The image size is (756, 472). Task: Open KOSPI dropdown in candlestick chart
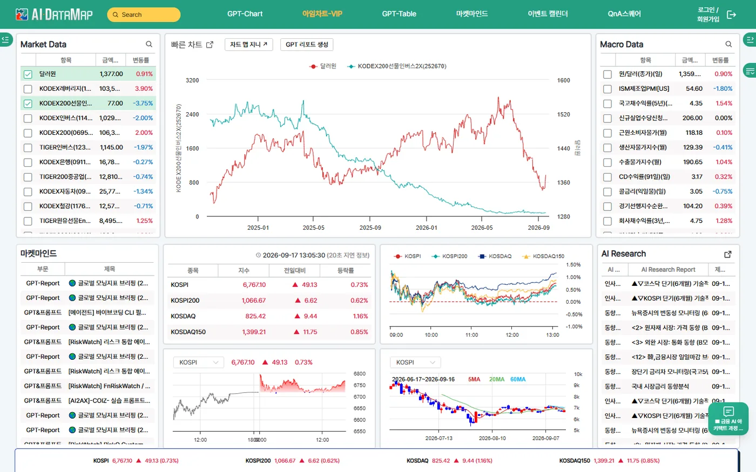pos(415,362)
